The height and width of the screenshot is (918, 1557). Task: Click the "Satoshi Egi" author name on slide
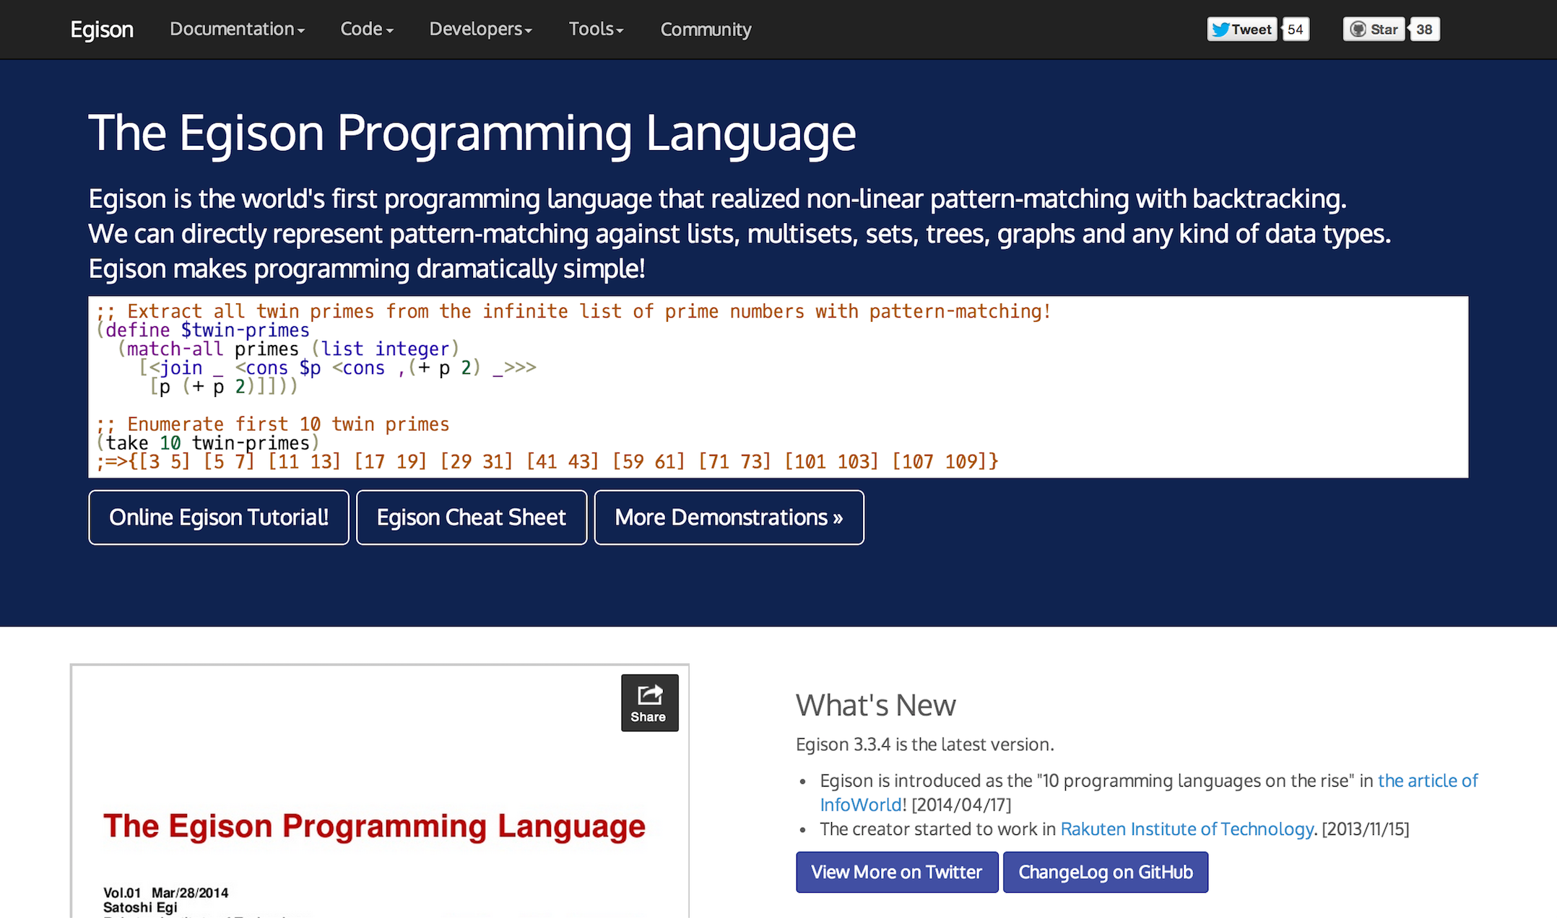click(x=140, y=907)
